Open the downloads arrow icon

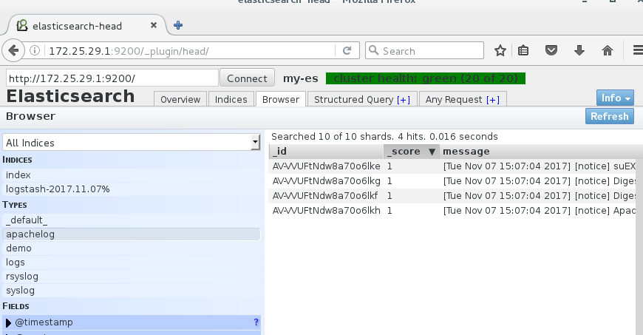(579, 50)
